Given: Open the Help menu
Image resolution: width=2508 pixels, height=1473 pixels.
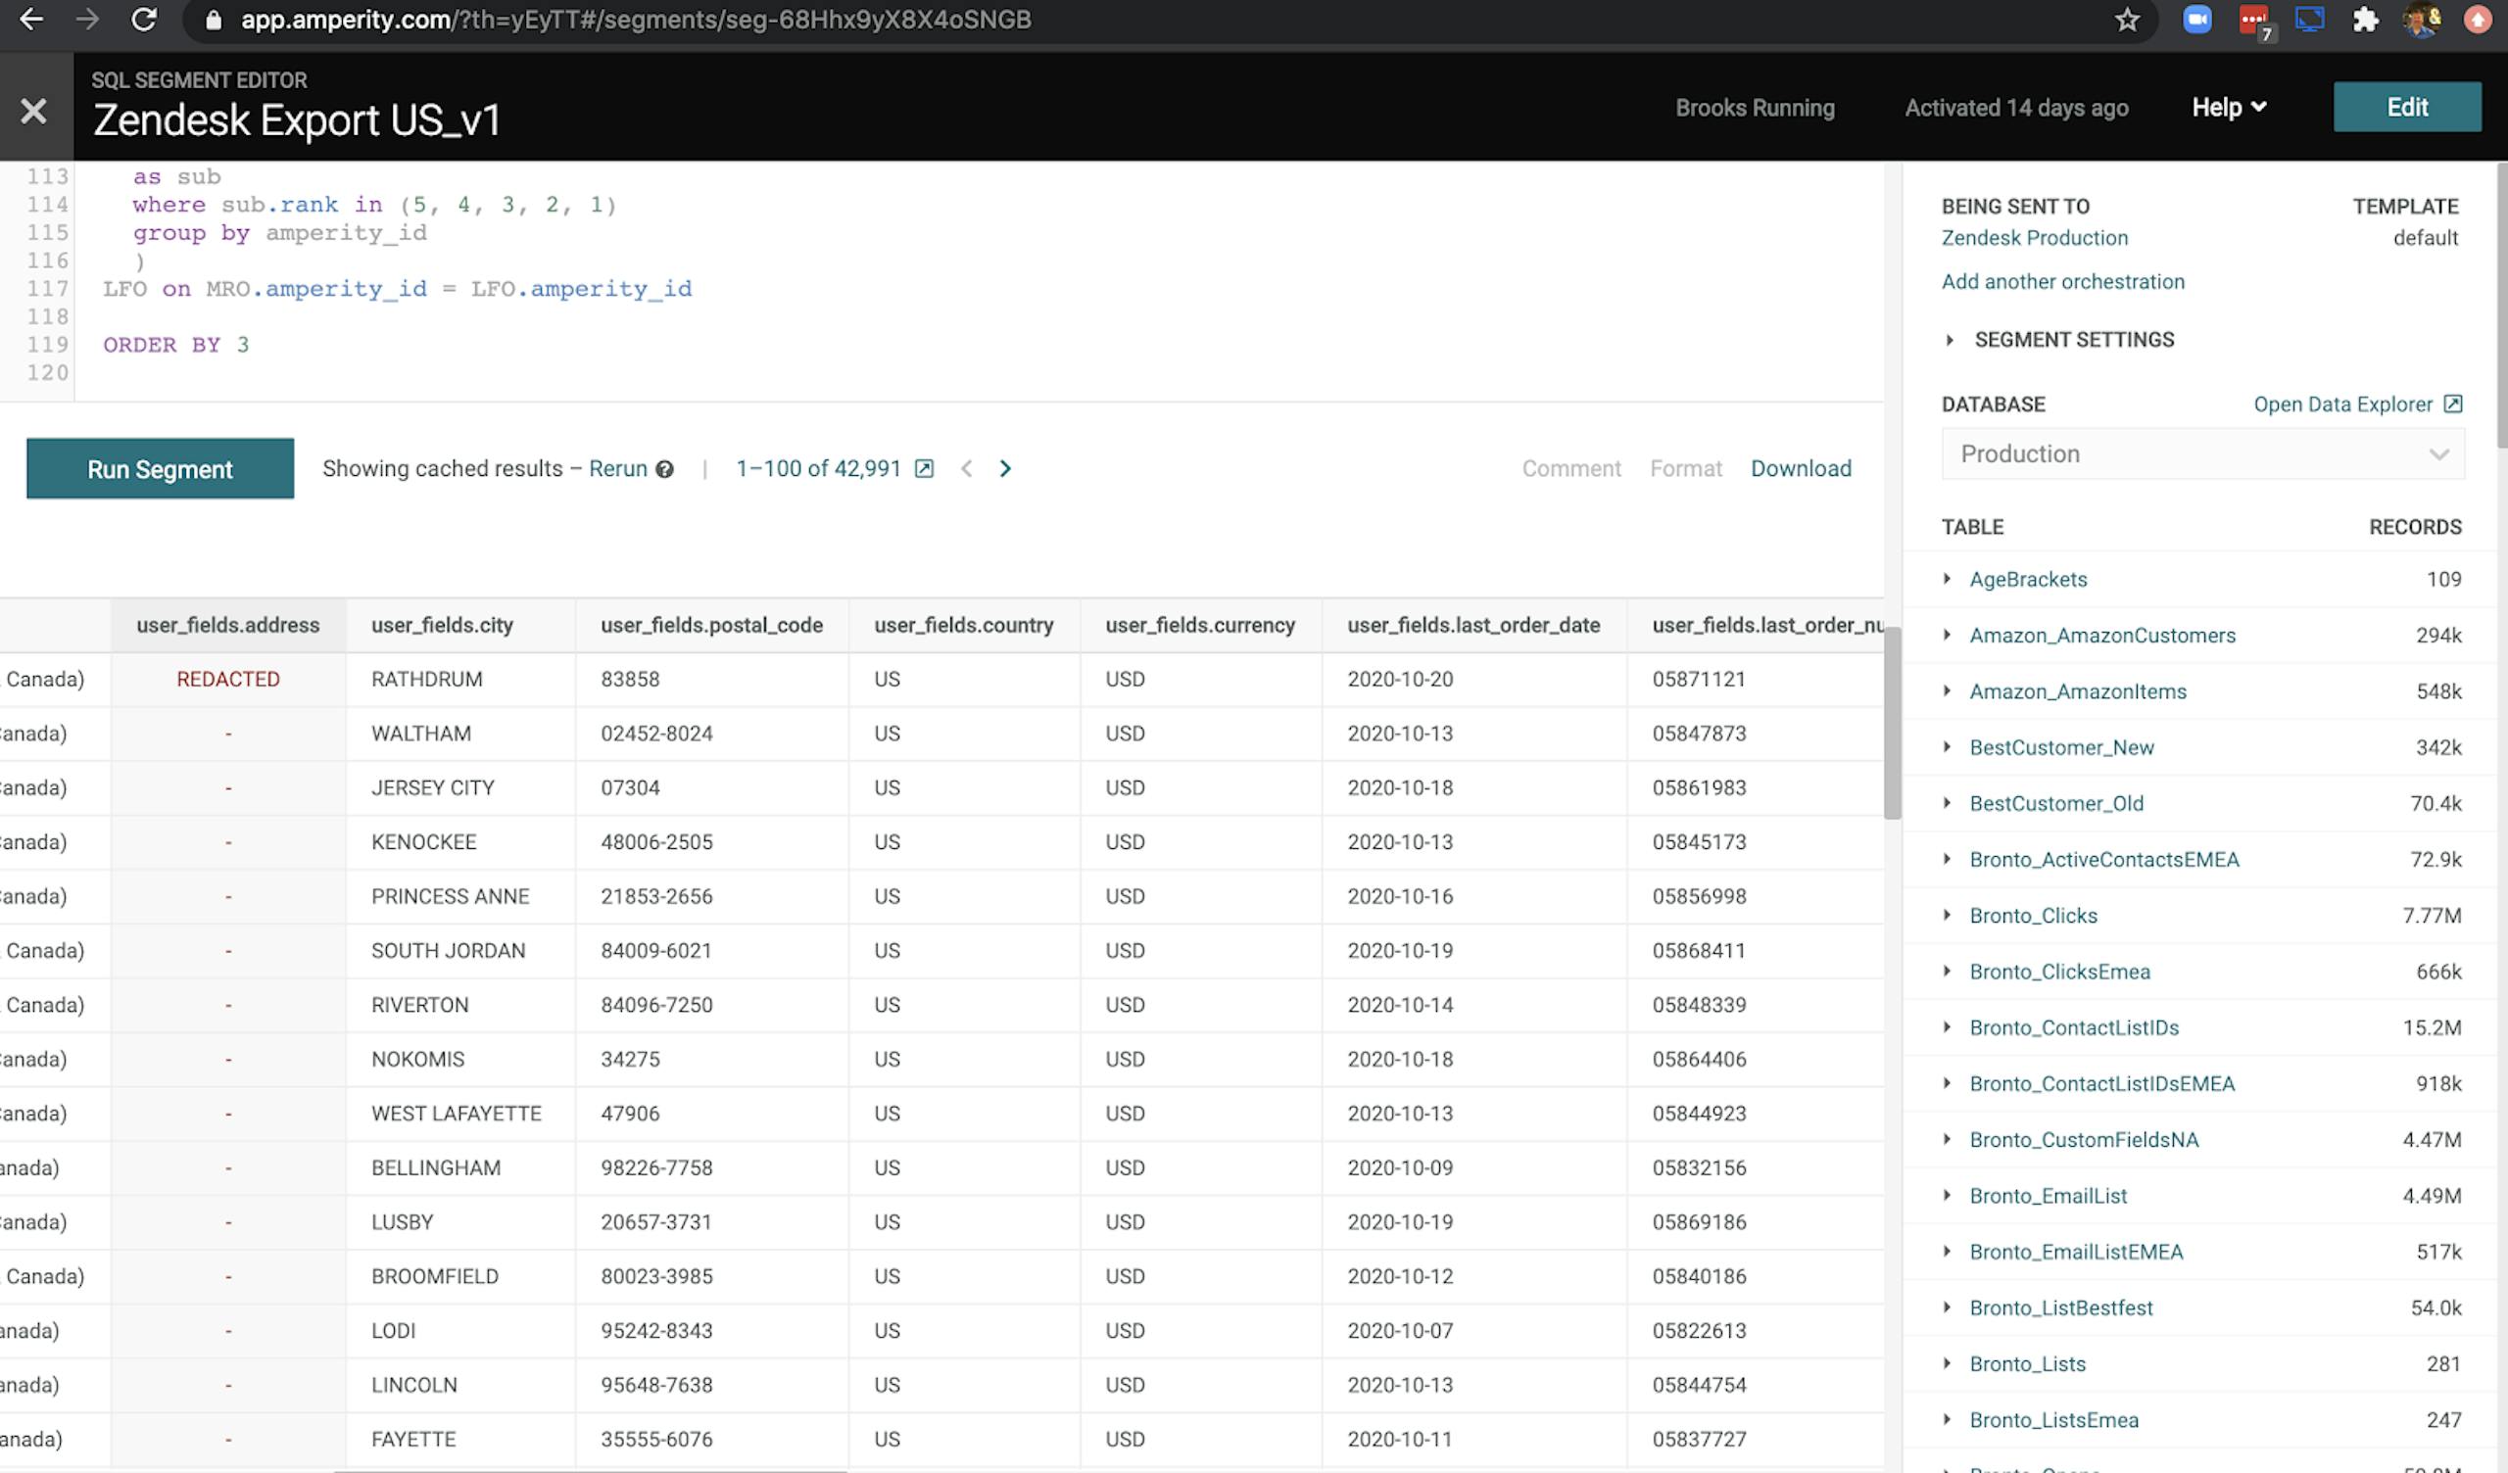Looking at the screenshot, I should (x=2229, y=108).
